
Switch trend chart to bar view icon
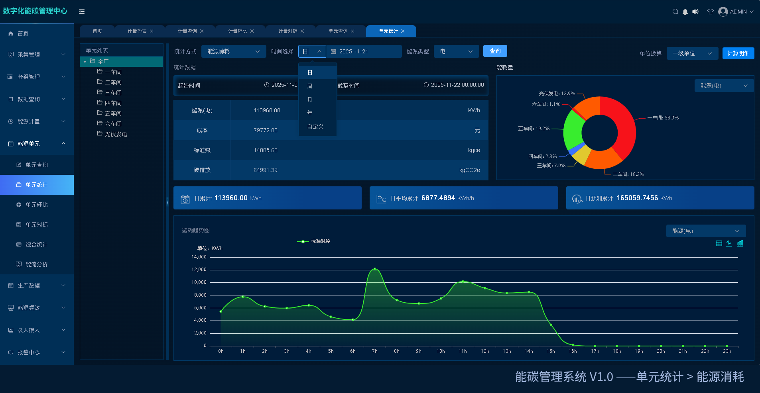pos(740,243)
